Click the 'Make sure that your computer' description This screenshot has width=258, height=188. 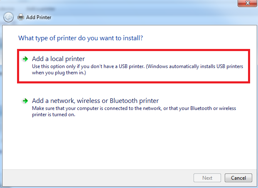click(x=134, y=111)
